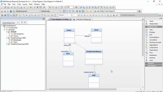The image size is (163, 92).
Task: Open the Edit menu
Action: [x=9, y=4]
